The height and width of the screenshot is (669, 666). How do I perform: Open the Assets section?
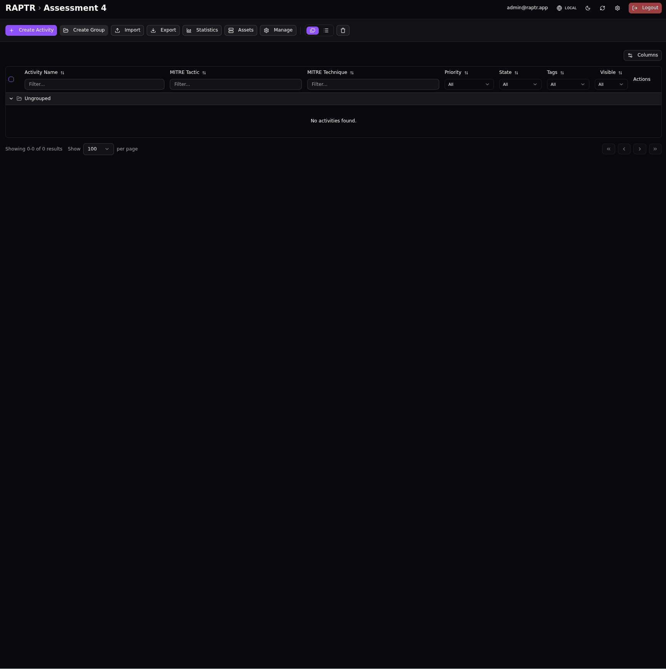(240, 30)
